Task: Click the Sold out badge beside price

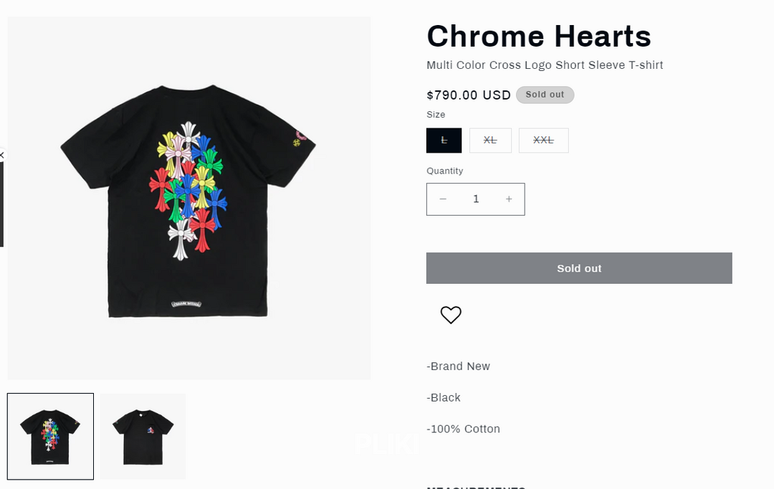Action: 545,95
